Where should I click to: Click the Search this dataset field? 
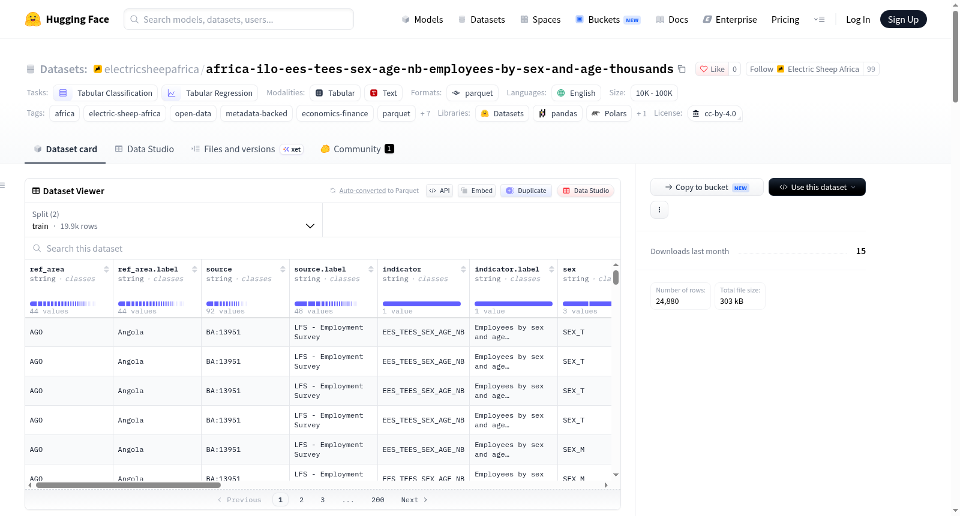tap(323, 248)
